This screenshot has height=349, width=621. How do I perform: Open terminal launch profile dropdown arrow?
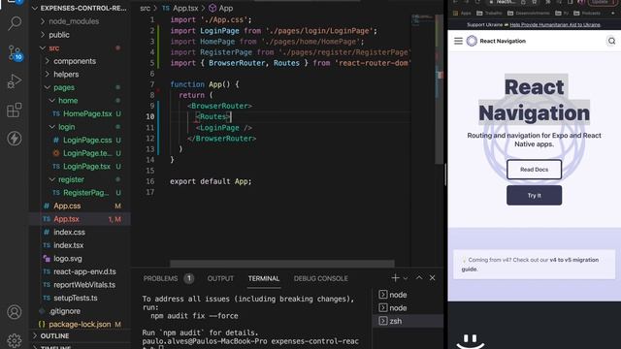[x=406, y=278]
